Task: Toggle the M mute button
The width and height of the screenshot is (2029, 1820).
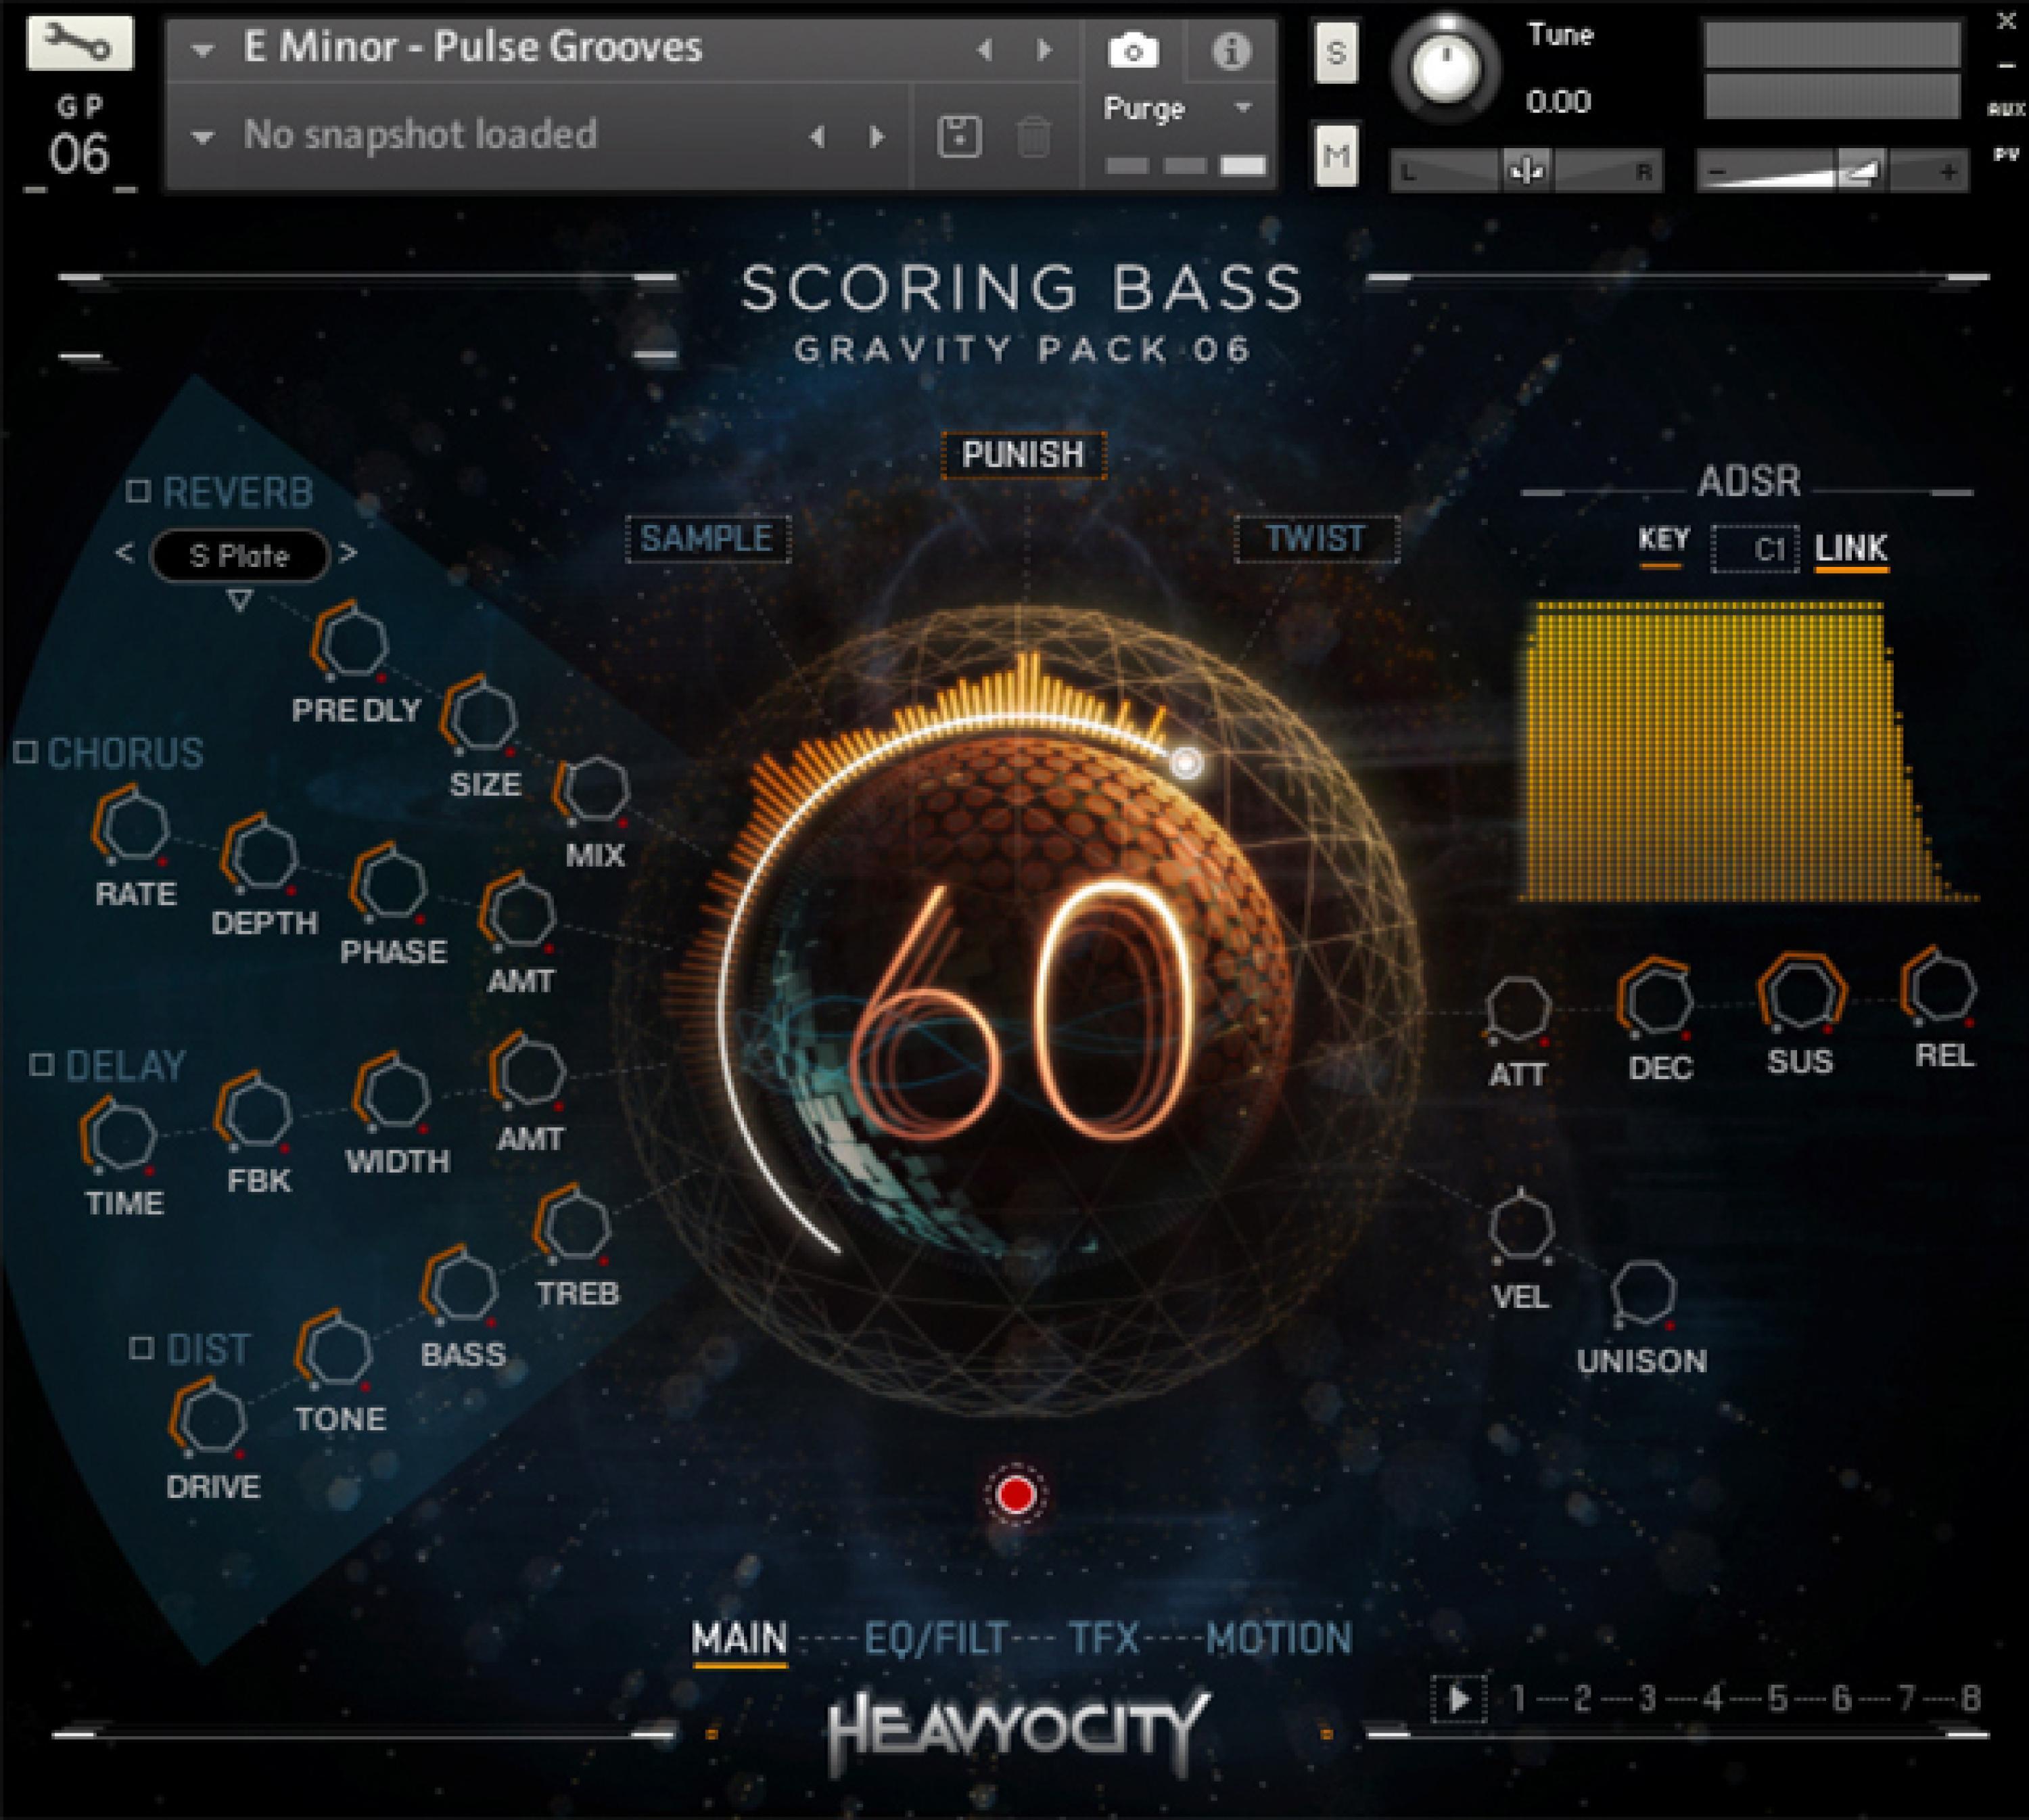Action: (x=1335, y=155)
